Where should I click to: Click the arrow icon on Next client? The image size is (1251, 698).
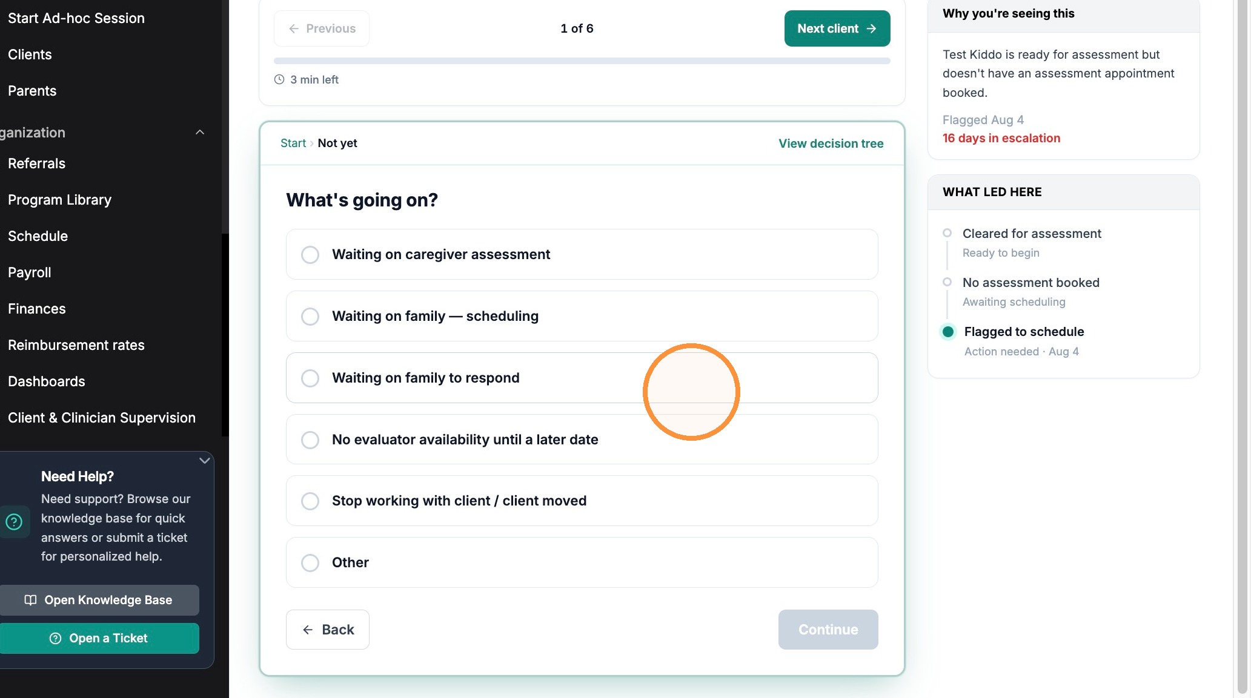[x=872, y=28]
